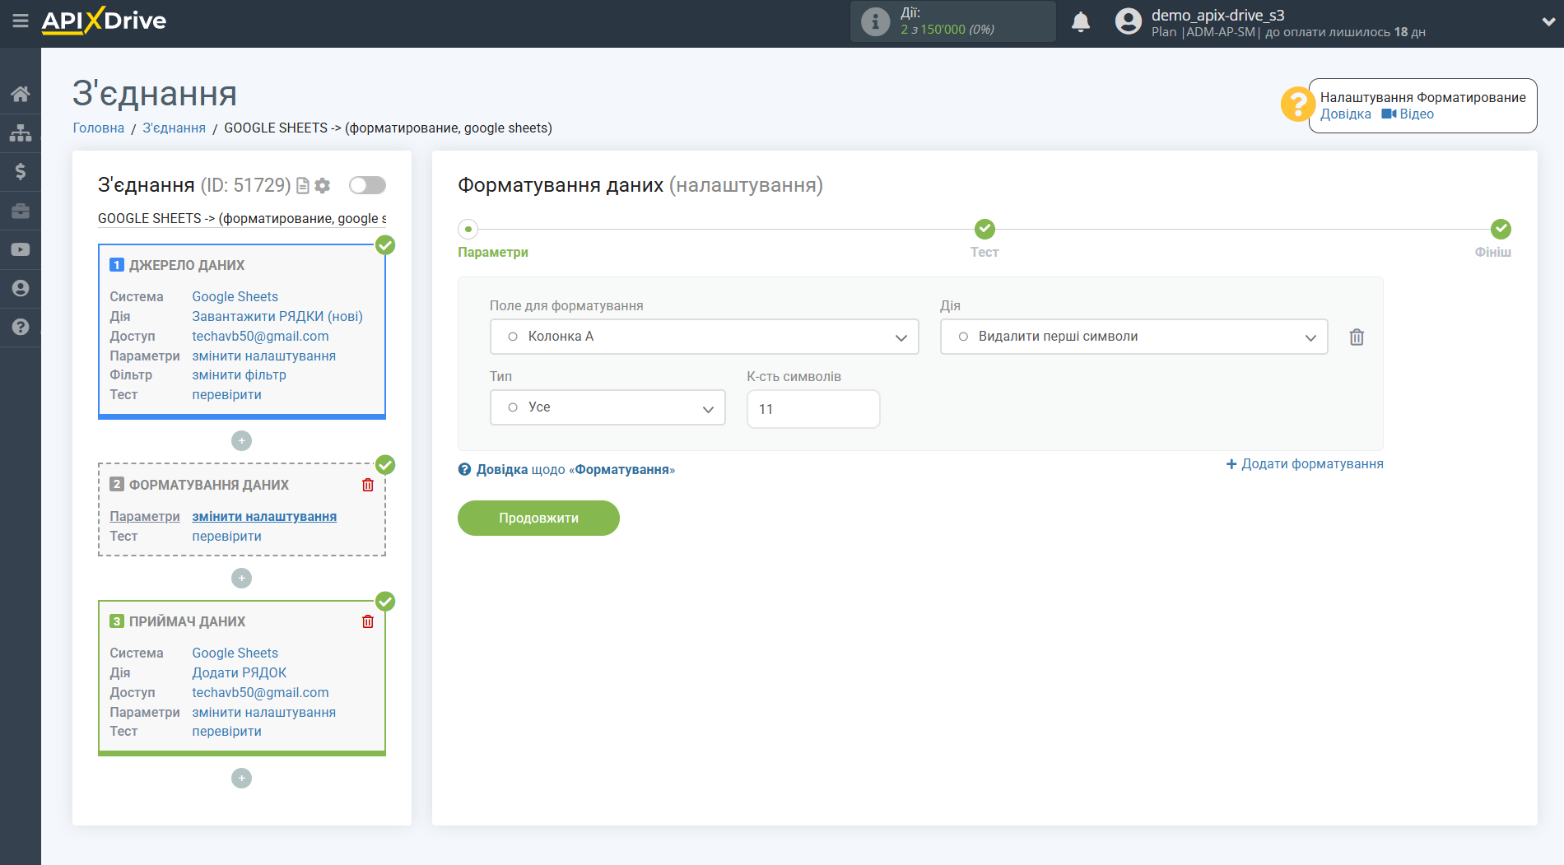Viewport: 1564px width, 865px height.
Task: Open the notifications bell
Action: (1081, 22)
